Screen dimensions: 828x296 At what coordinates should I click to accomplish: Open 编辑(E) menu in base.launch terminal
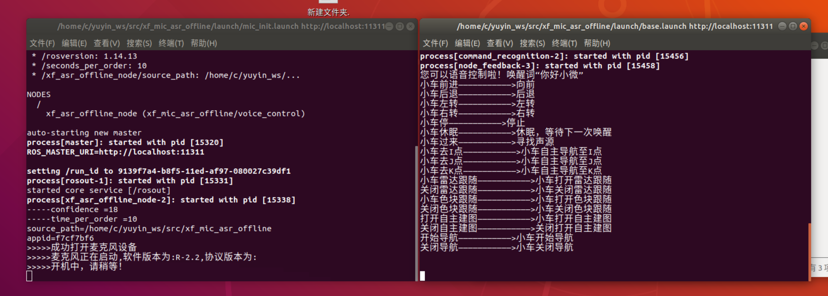tap(467, 43)
